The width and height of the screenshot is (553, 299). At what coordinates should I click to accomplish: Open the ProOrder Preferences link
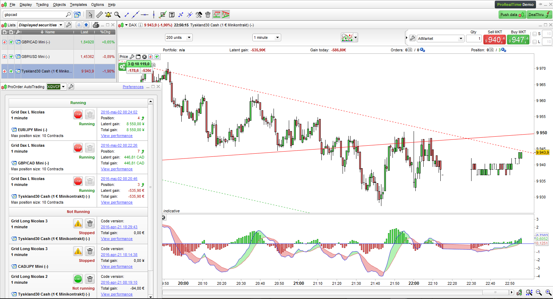point(133,87)
